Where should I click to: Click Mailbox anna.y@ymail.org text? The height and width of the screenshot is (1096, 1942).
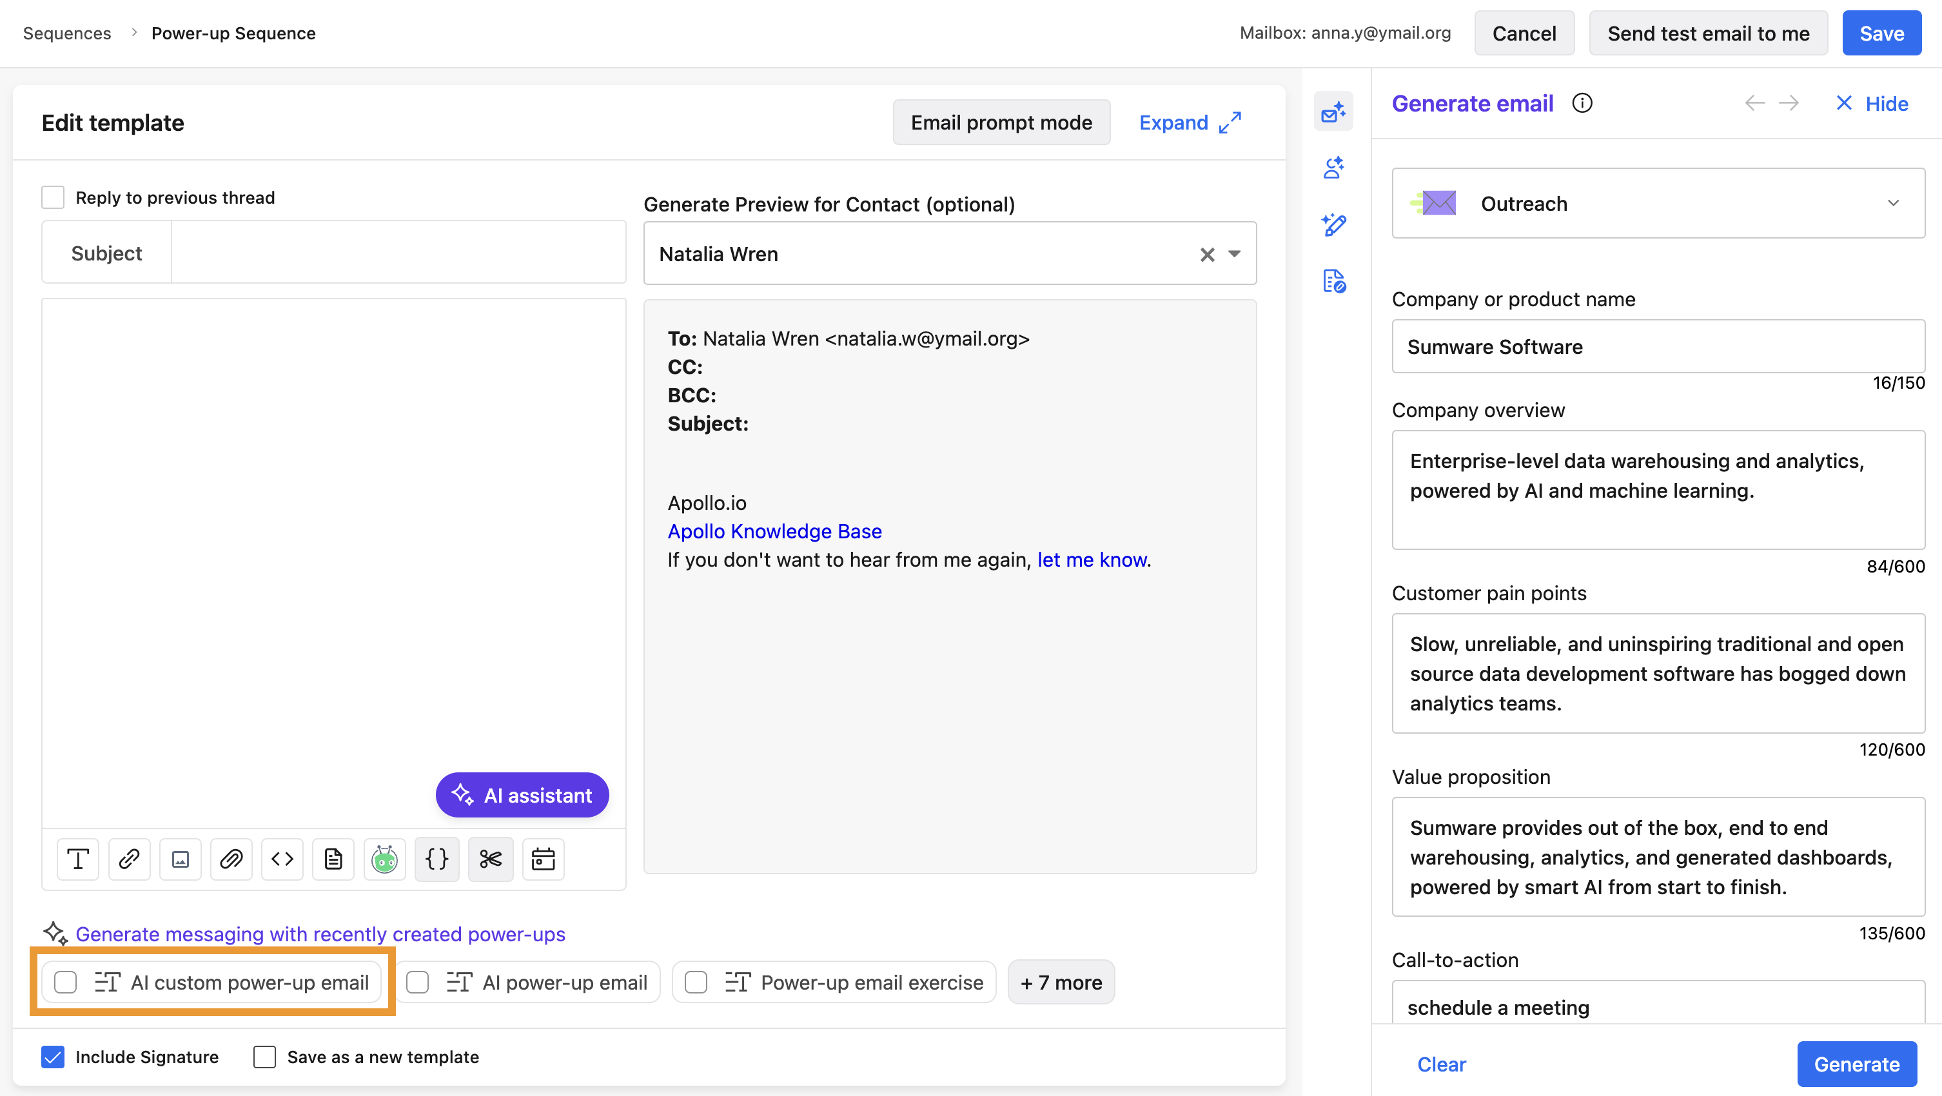1344,32
